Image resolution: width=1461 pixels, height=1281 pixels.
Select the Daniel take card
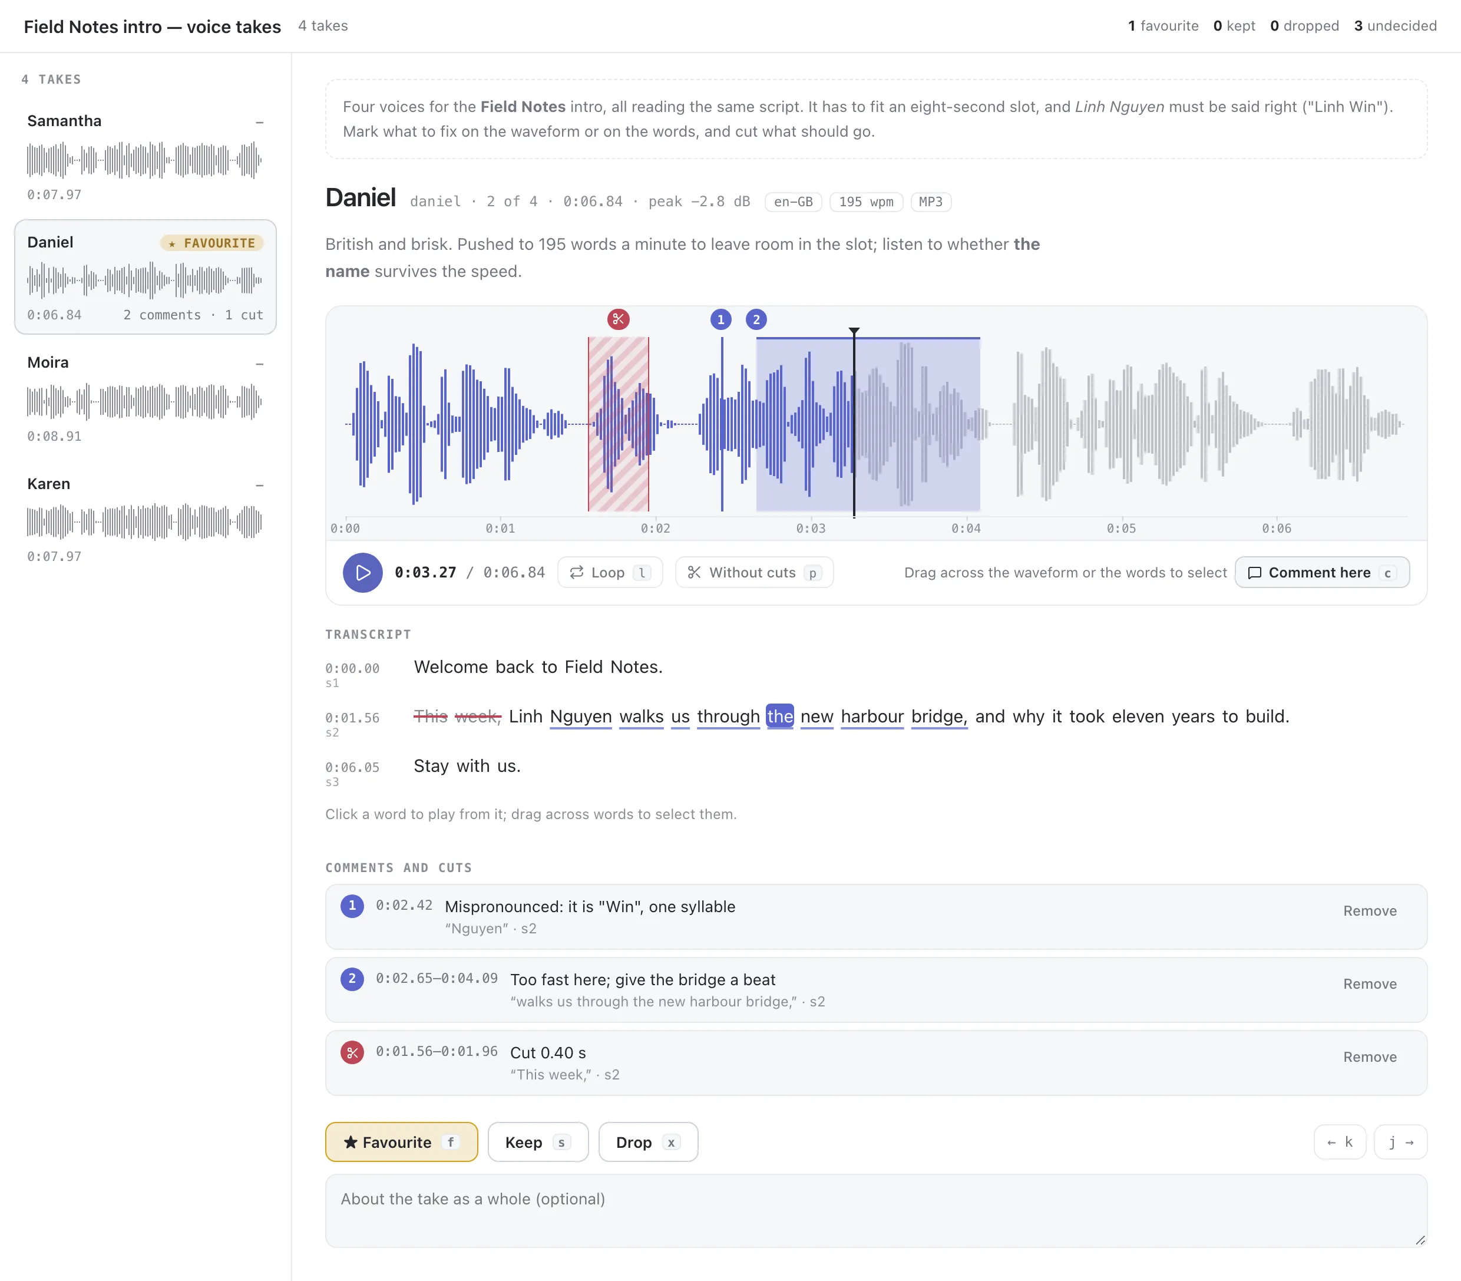145,278
